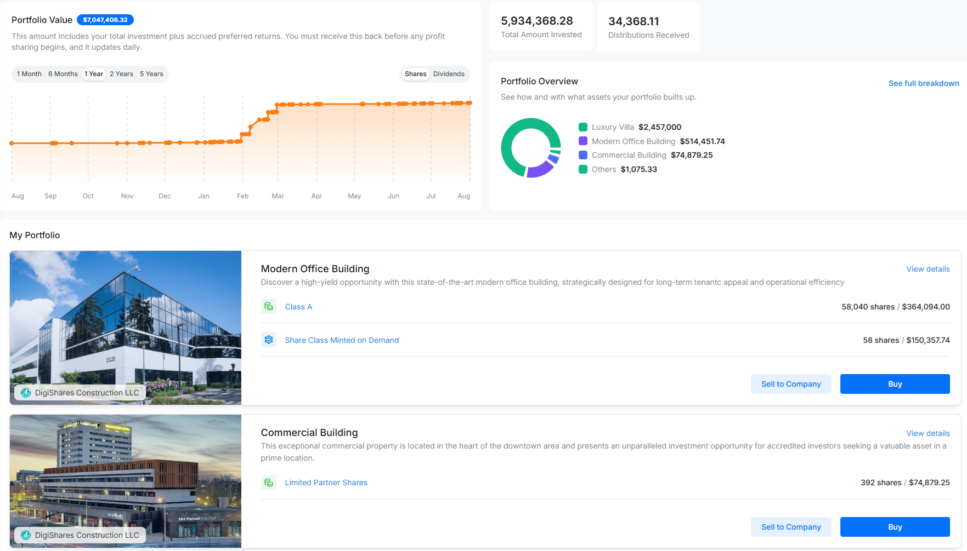967x551 pixels.
Task: Switch chart to Dividends view
Action: coord(449,74)
